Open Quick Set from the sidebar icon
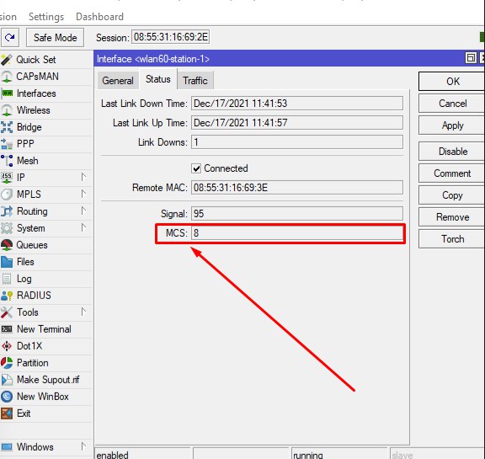 7,60
